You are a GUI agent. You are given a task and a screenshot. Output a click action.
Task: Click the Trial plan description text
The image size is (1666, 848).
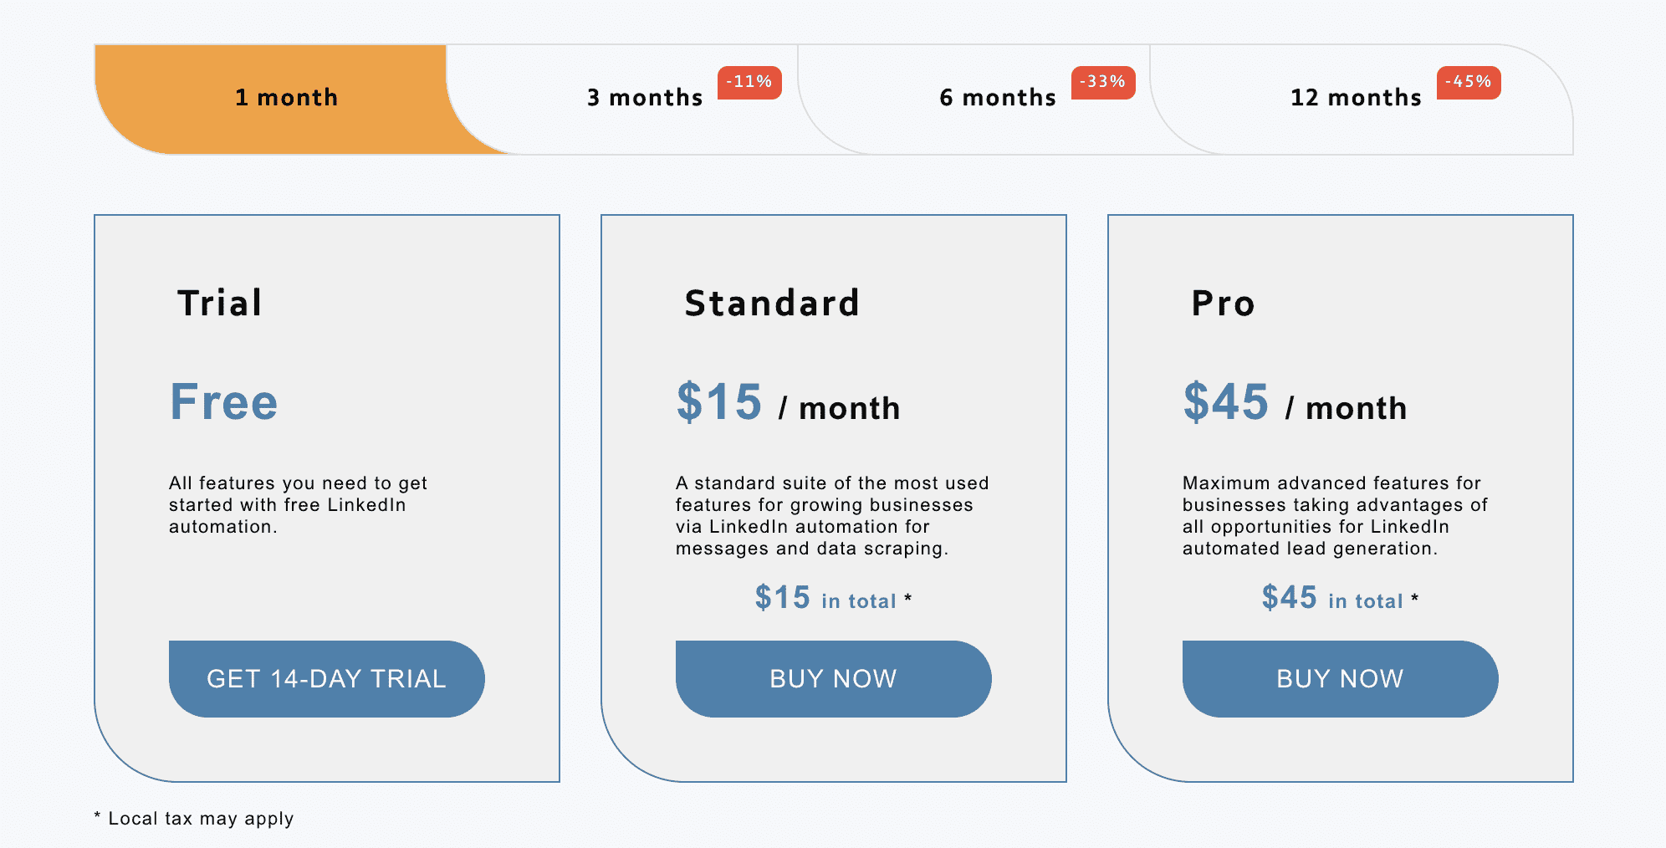[298, 505]
